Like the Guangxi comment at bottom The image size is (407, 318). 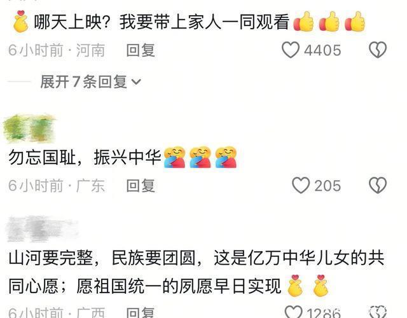click(x=294, y=312)
